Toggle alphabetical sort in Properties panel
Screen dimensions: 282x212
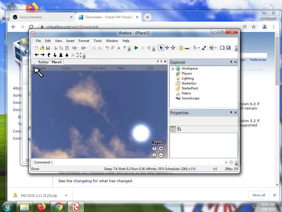click(x=179, y=129)
